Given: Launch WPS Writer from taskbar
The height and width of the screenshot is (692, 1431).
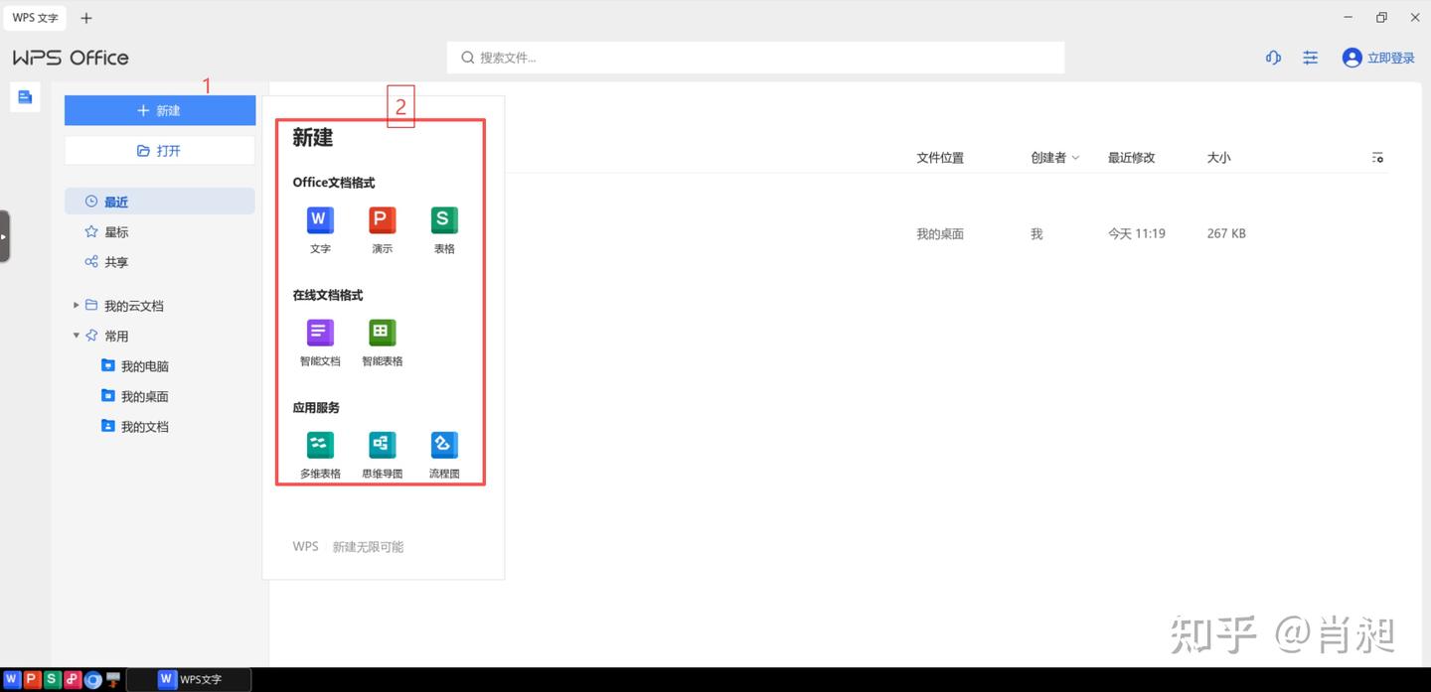Looking at the screenshot, I should pyautogui.click(x=12, y=679).
